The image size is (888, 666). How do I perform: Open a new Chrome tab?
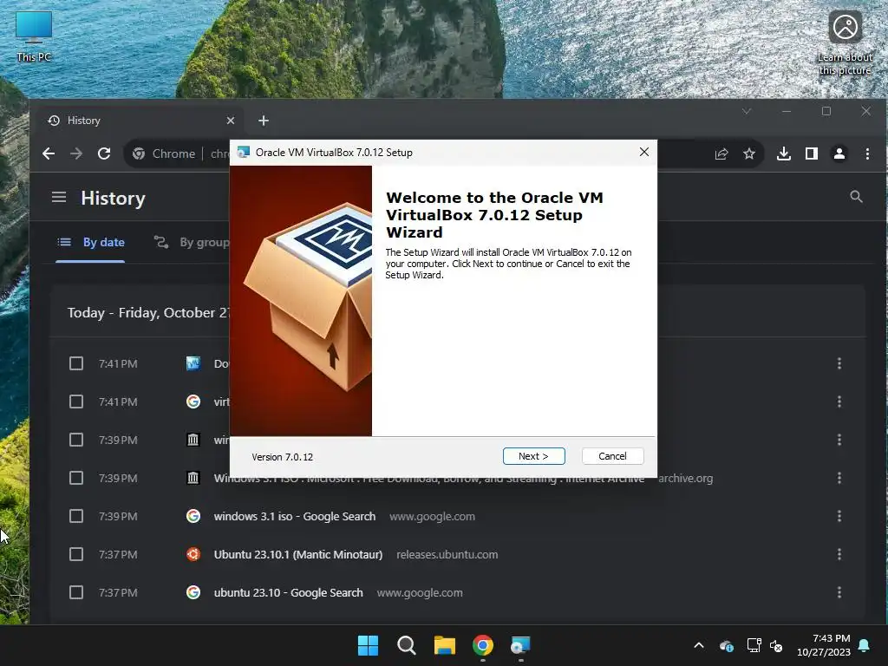click(264, 121)
